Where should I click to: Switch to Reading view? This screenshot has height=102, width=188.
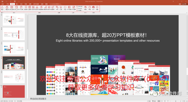[165, 101]
